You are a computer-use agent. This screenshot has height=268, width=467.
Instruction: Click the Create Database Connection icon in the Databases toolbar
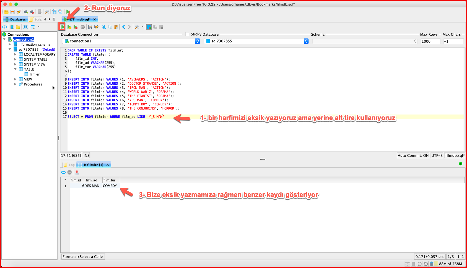point(12,27)
